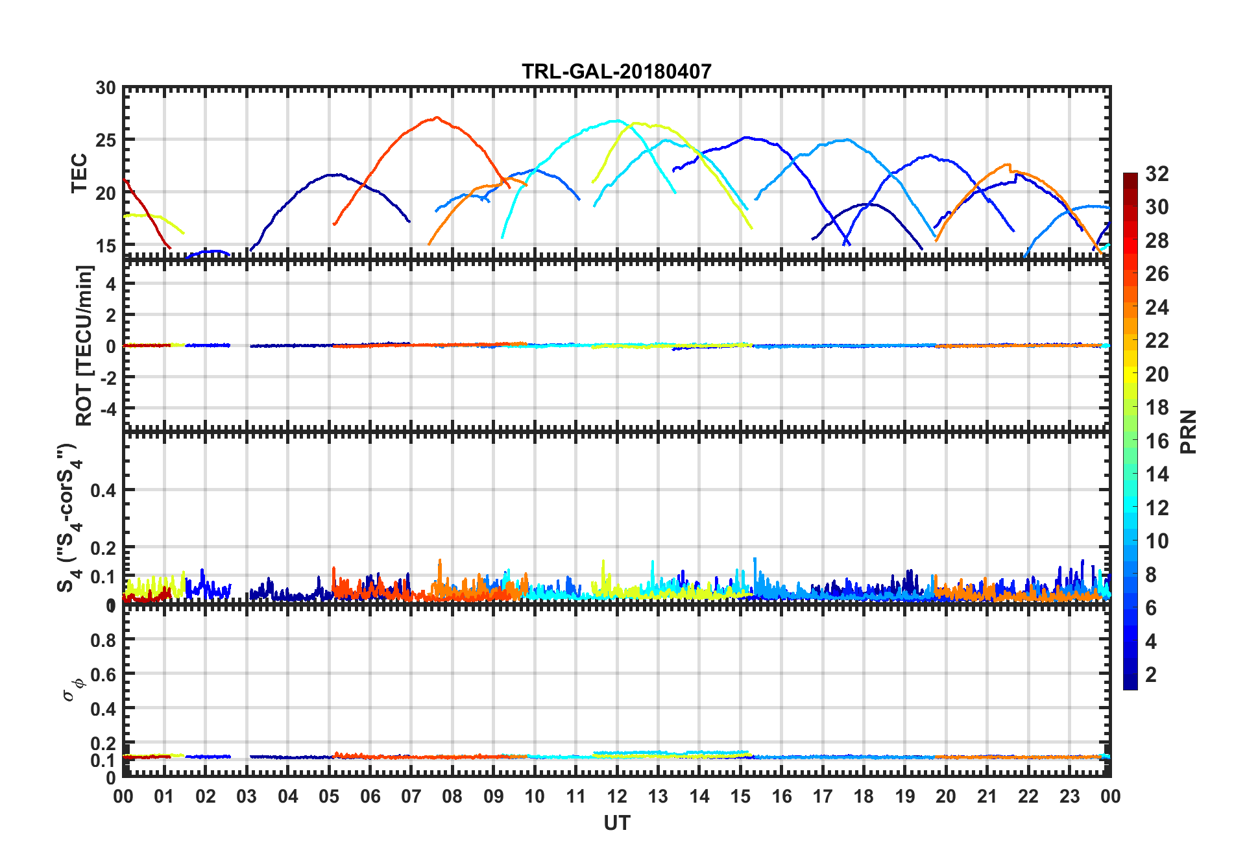Select ROT axis tick label -2
Screen dimensions: 1234x863
tap(108, 378)
